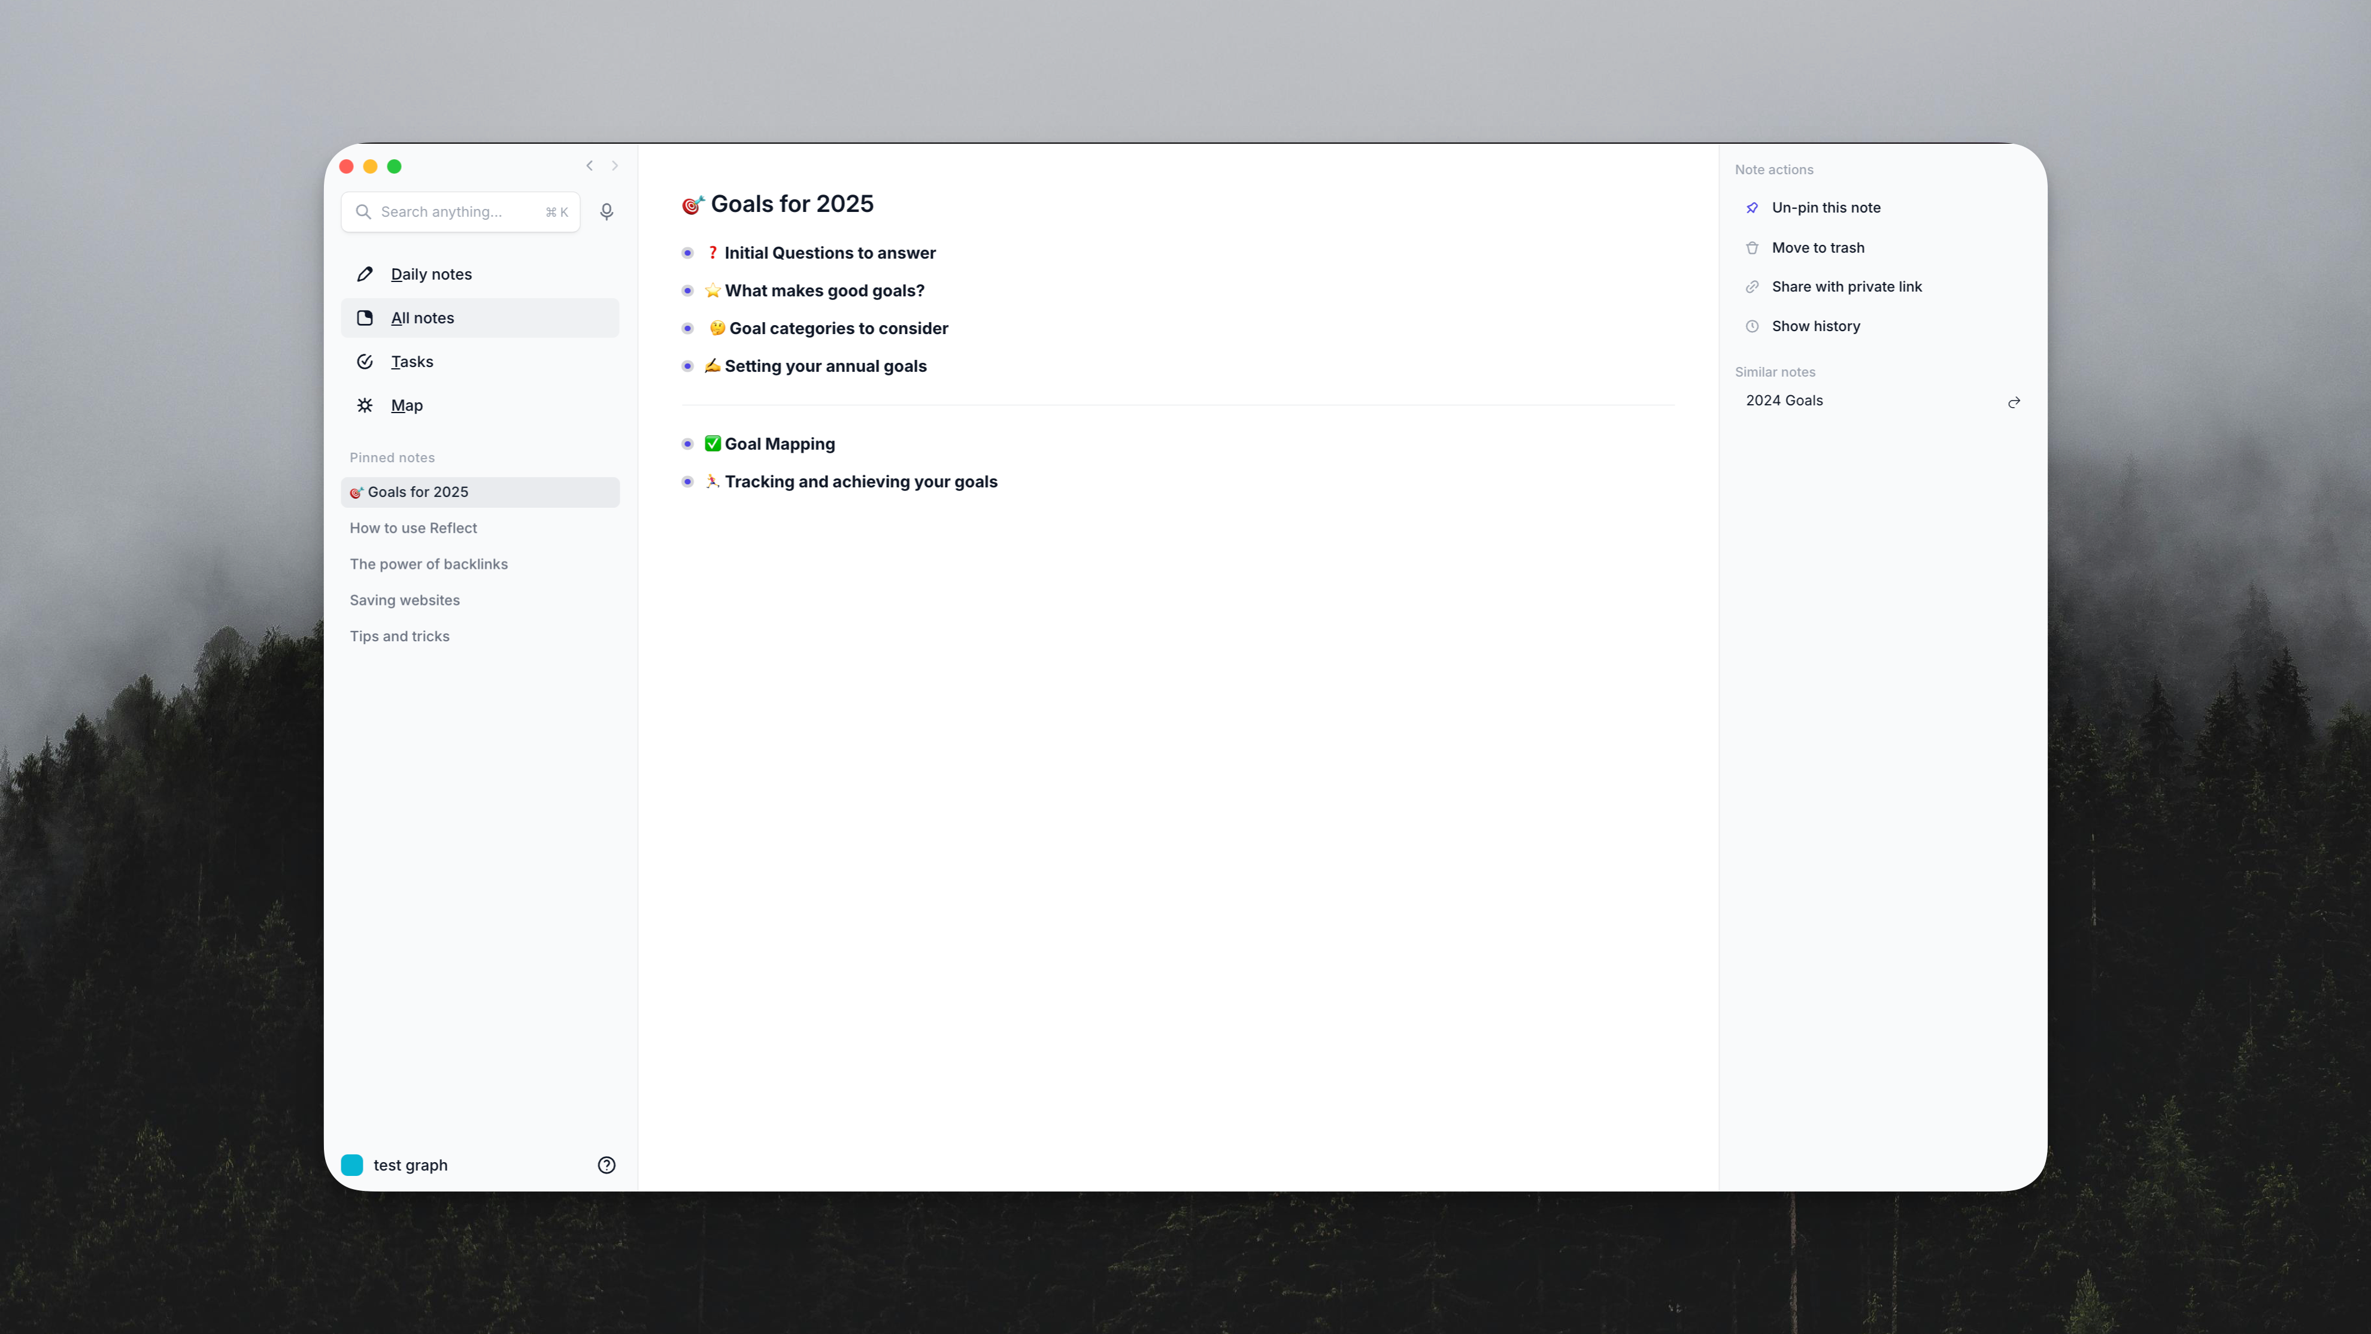Click the forward navigation arrow
This screenshot has height=1334, width=2371.
[x=615, y=166]
